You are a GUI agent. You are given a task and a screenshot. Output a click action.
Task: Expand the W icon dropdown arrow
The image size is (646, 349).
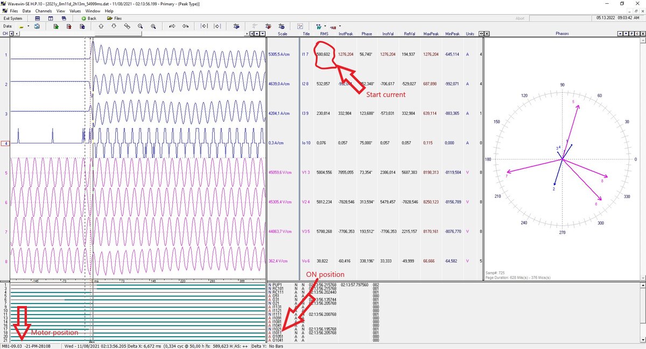click(325, 26)
